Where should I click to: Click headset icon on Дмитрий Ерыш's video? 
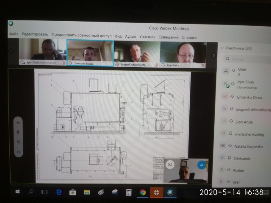pos(70,63)
